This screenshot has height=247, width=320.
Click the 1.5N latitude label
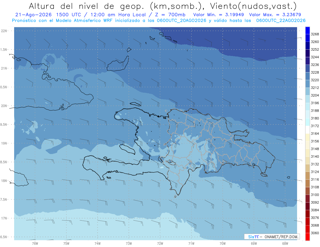(4, 50)
